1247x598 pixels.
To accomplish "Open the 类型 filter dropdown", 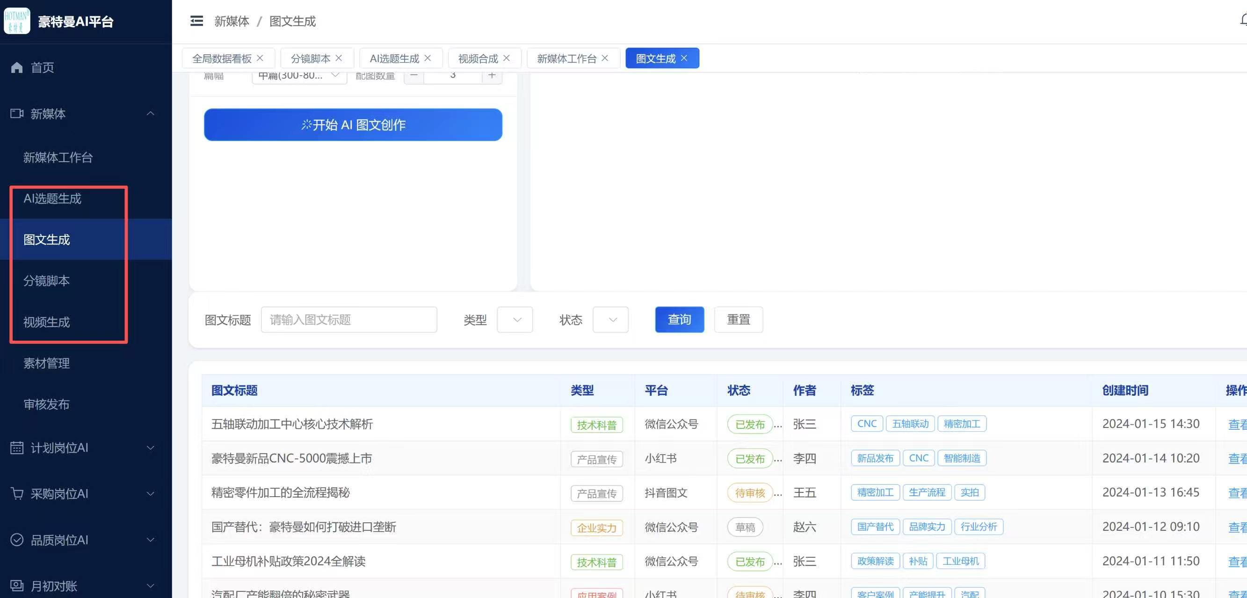I will point(515,320).
